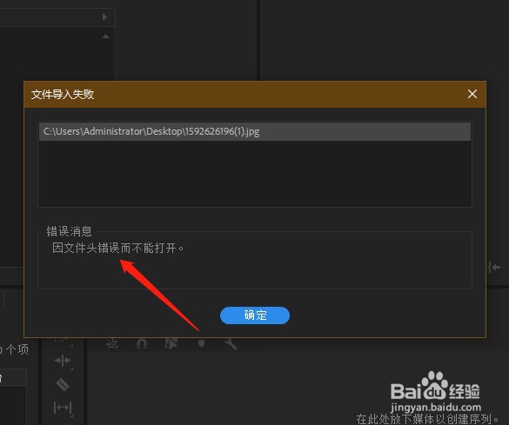Click 在此处放下媒体以创建序列 text in timeline
The width and height of the screenshot is (509, 425).
pos(427,419)
